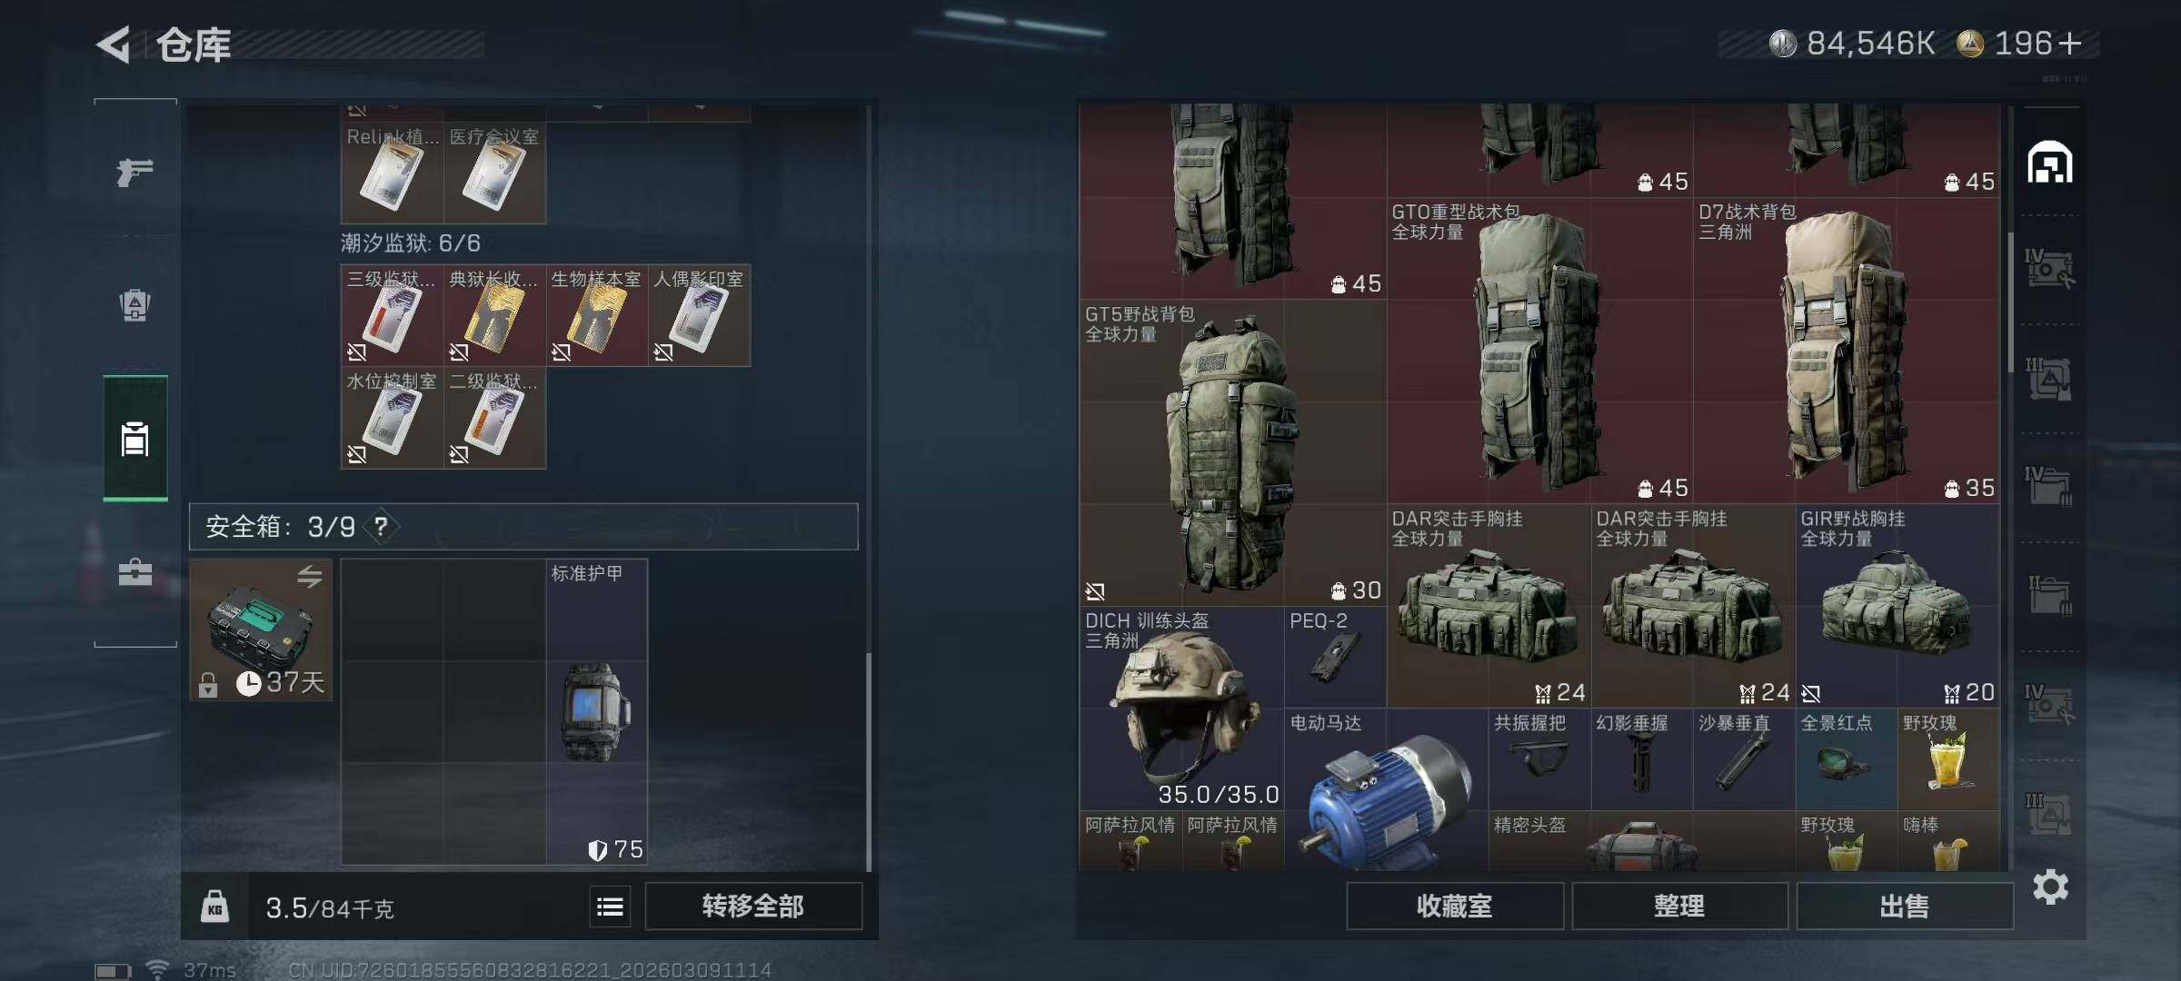
Task: Select the armor vest sidebar icon
Action: 135,305
